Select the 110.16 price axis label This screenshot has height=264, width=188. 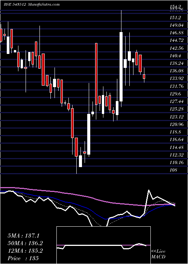[177, 163]
